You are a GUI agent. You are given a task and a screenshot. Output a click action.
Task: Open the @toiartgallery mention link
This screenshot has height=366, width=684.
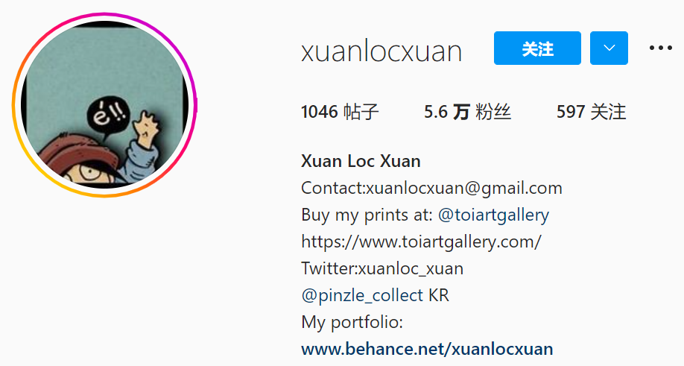pos(493,215)
